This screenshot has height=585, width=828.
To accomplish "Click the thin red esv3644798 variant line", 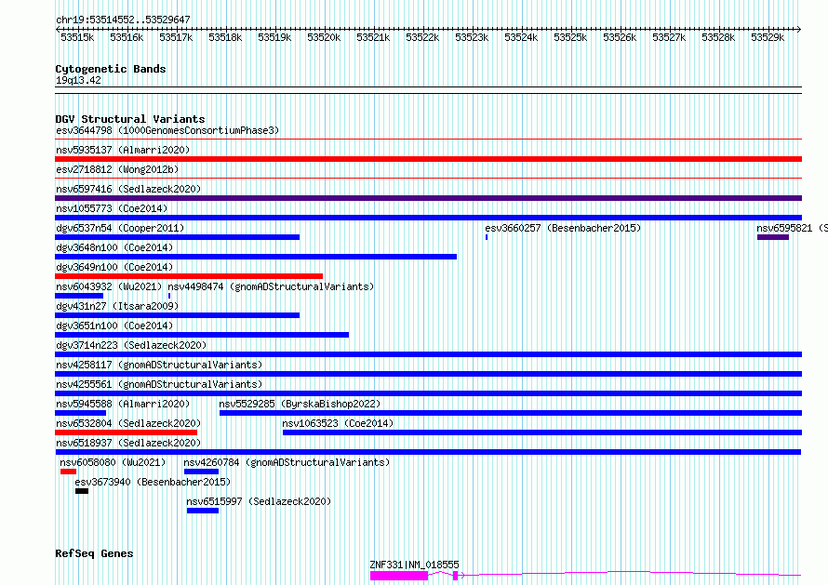I will [428, 140].
